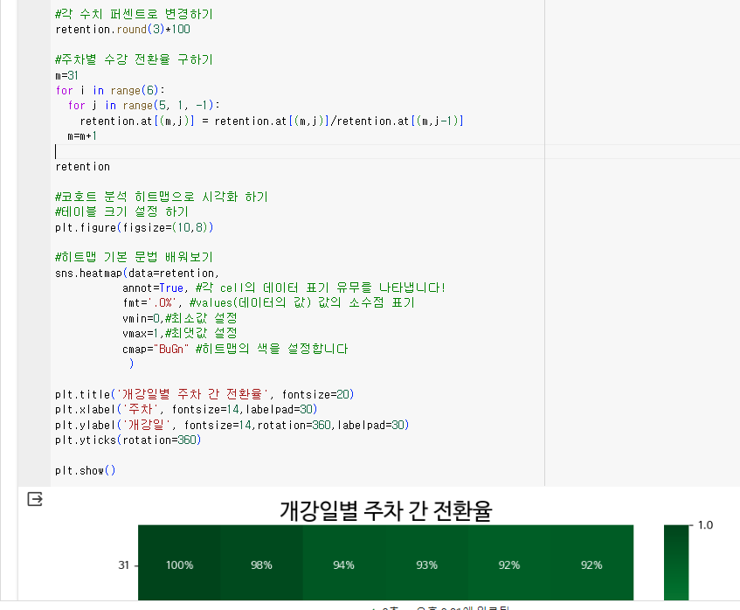740x610 pixels.
Task: Click the heatmap title '개강일별 주차 간 전환율'
Action: click(x=386, y=511)
